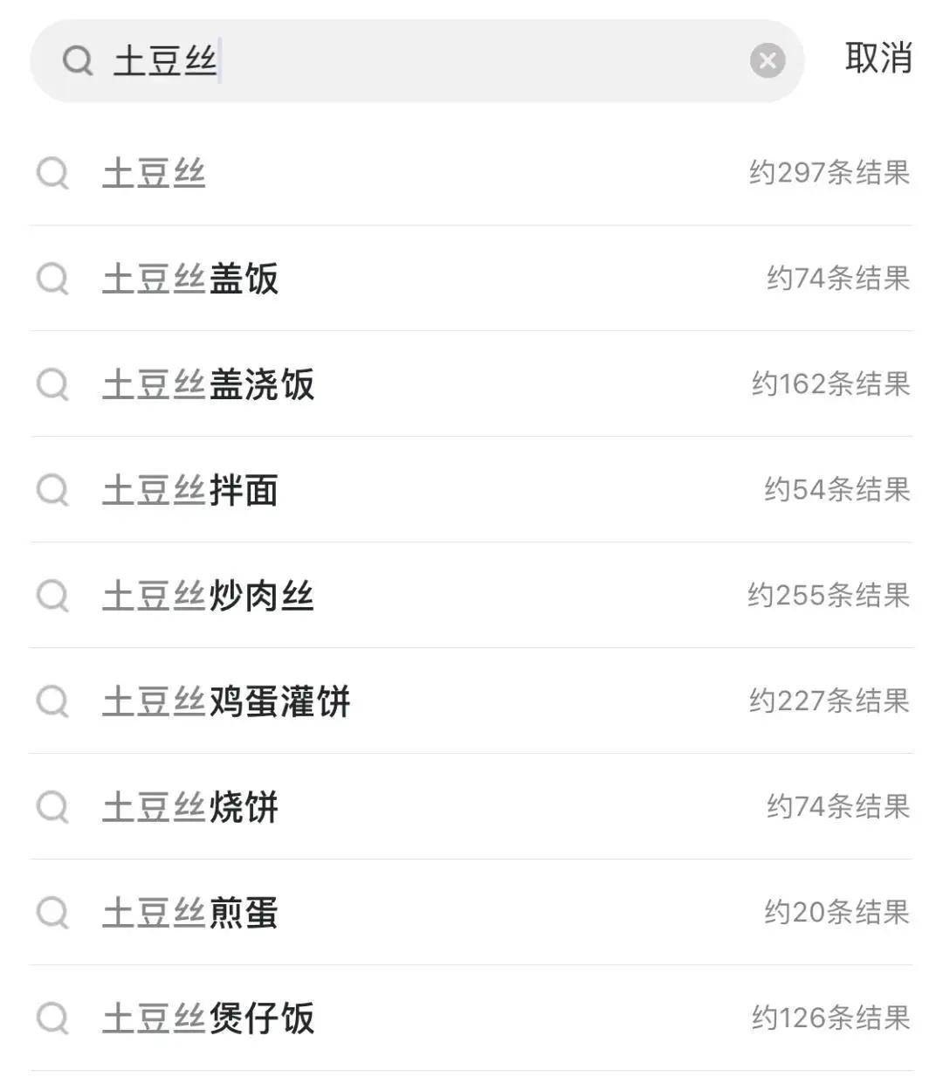
Task: Tap the 取消 cancel button
Action: point(878,59)
